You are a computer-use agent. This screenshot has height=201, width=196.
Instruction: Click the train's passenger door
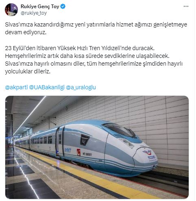[60, 141]
